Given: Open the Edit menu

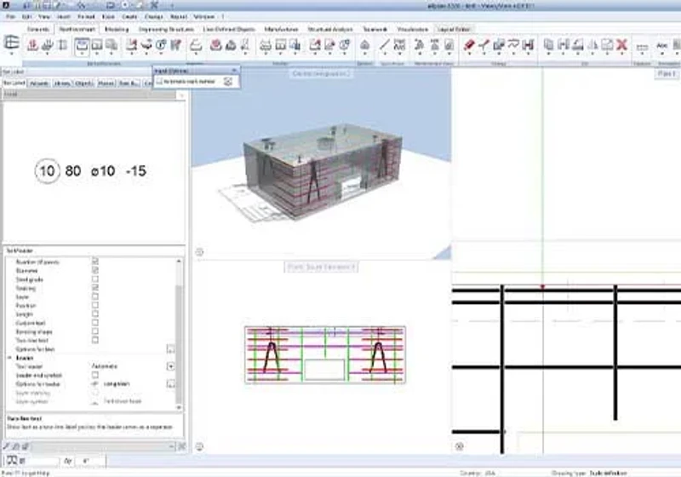Looking at the screenshot, I should click(x=26, y=16).
